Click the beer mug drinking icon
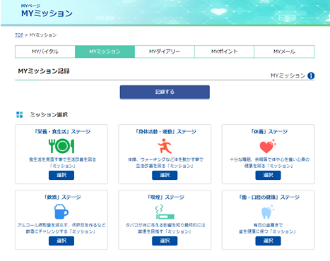 [x=61, y=212]
